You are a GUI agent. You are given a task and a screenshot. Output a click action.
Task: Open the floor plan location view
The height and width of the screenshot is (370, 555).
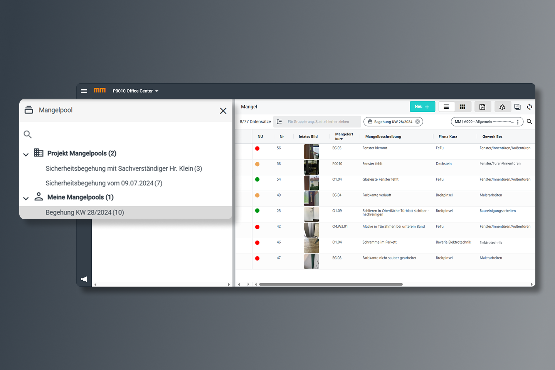(482, 107)
